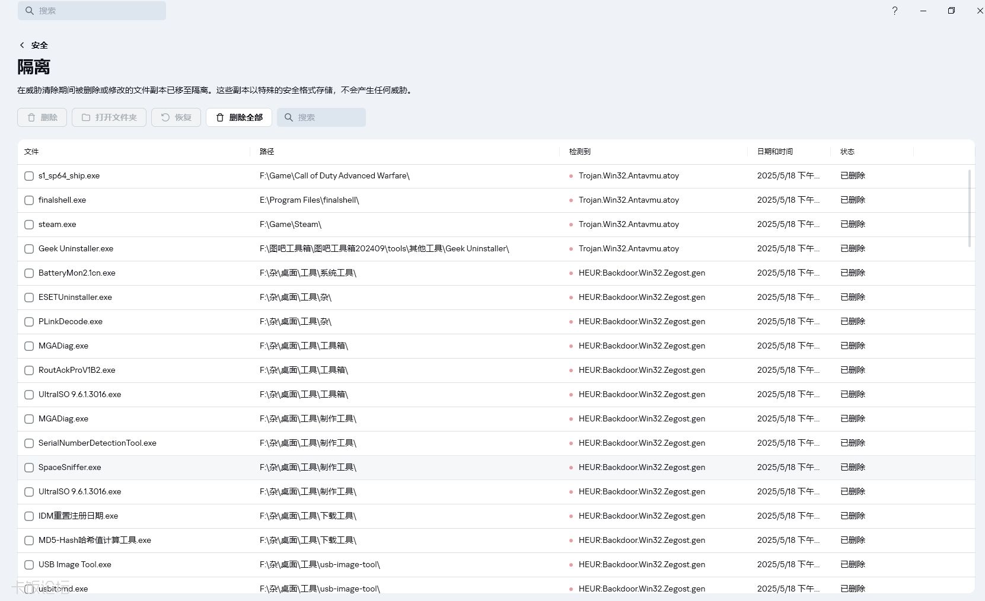Screen dimensions: 985x601
Task: Click the file name PLinkDecode.exe
Action: pyautogui.click(x=71, y=322)
